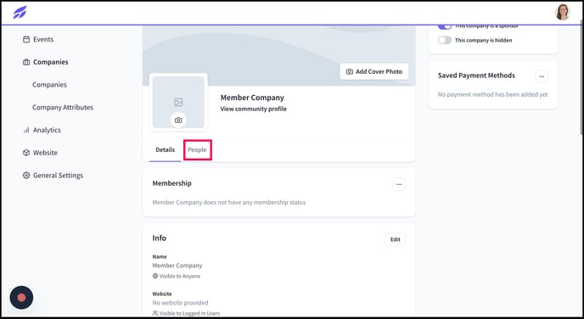Click the Edit button in Info

396,239
